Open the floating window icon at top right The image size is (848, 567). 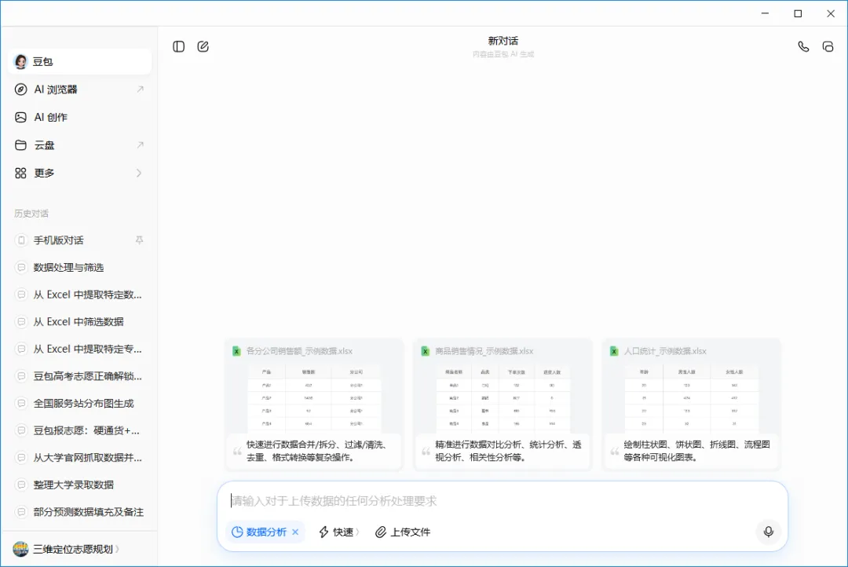tap(828, 46)
